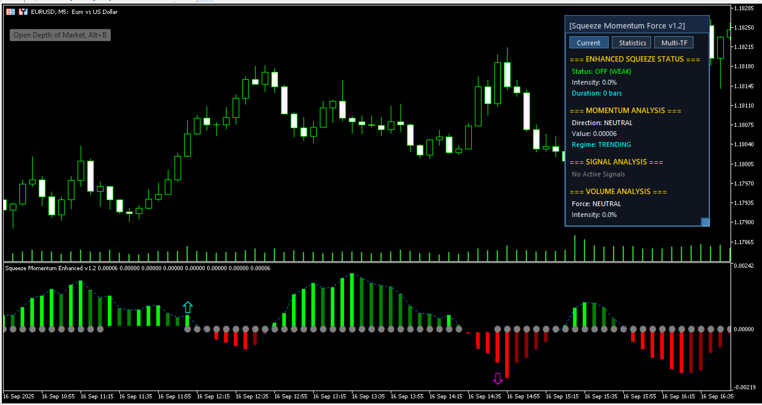Click the No Active Signals text

(x=598, y=174)
